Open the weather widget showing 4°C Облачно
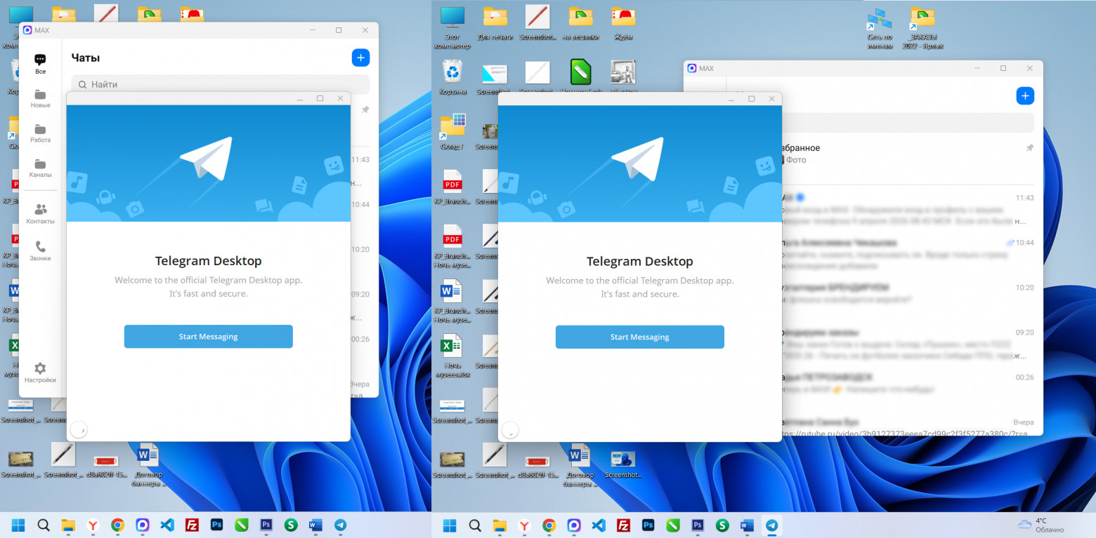Screen dimensions: 1096x538 point(1040,525)
